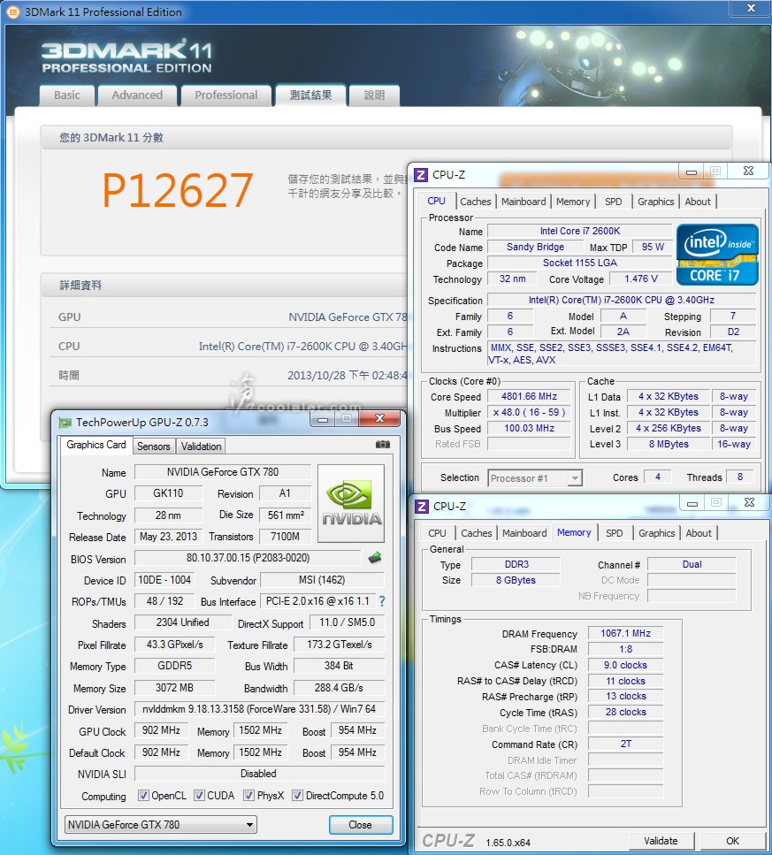The width and height of the screenshot is (772, 855).
Task: Open the Processor #1 selection dropdown
Action: click(x=535, y=478)
